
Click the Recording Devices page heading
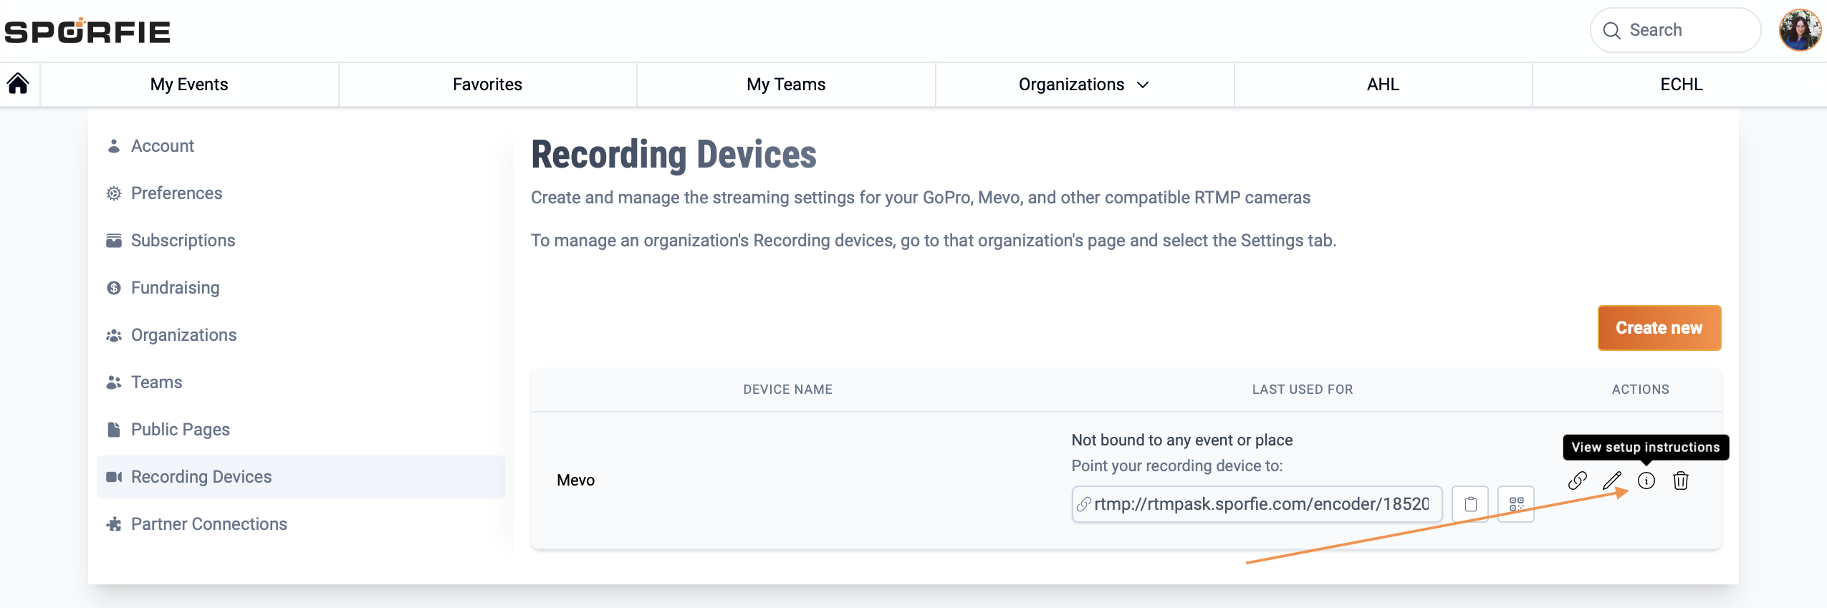[673, 155]
